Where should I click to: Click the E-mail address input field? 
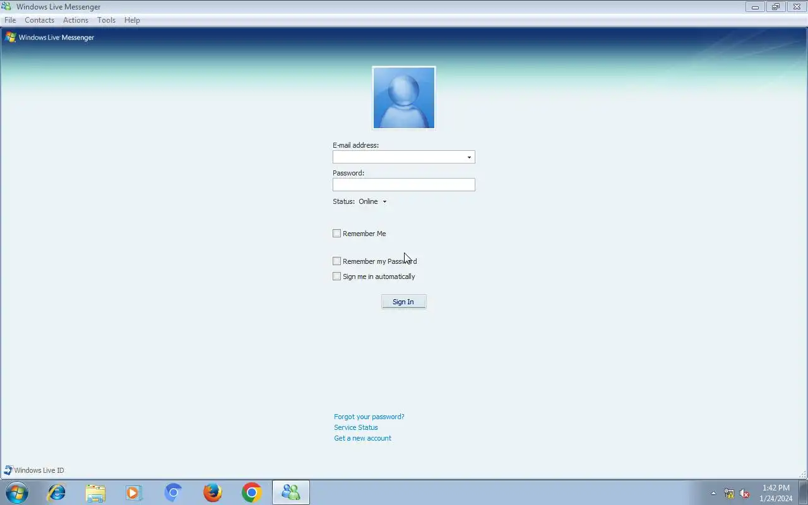point(404,157)
